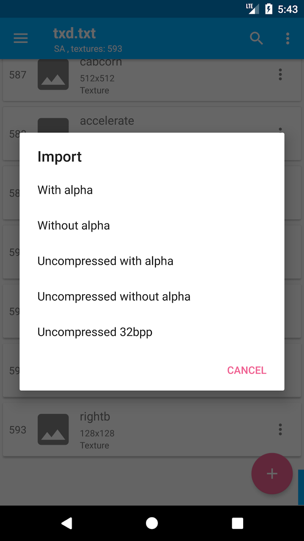Viewport: 304px width, 541px height.
Task: Tap the search magnifier icon
Action: (x=256, y=38)
